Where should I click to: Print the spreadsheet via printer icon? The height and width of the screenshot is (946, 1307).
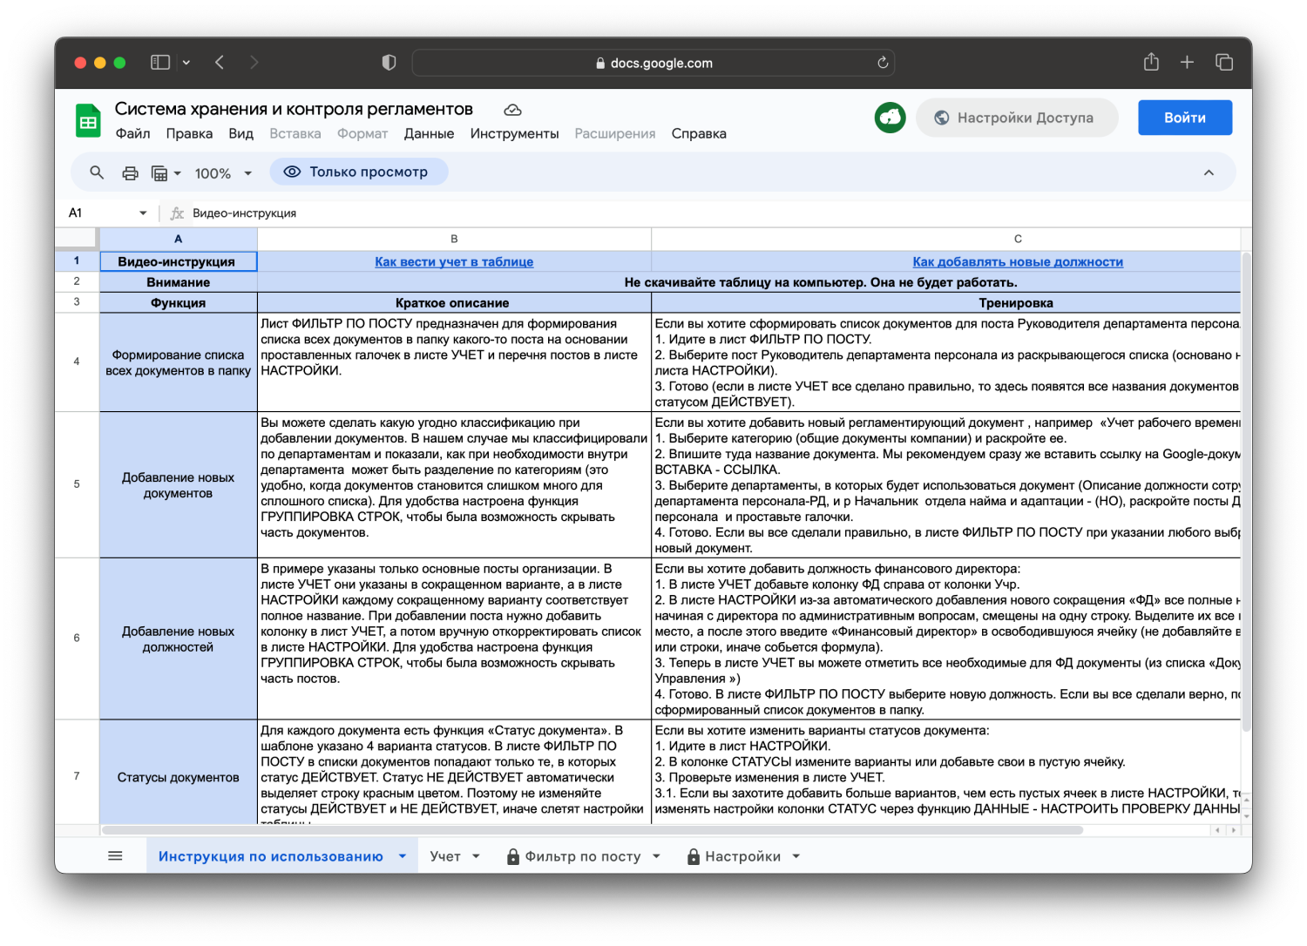point(130,172)
